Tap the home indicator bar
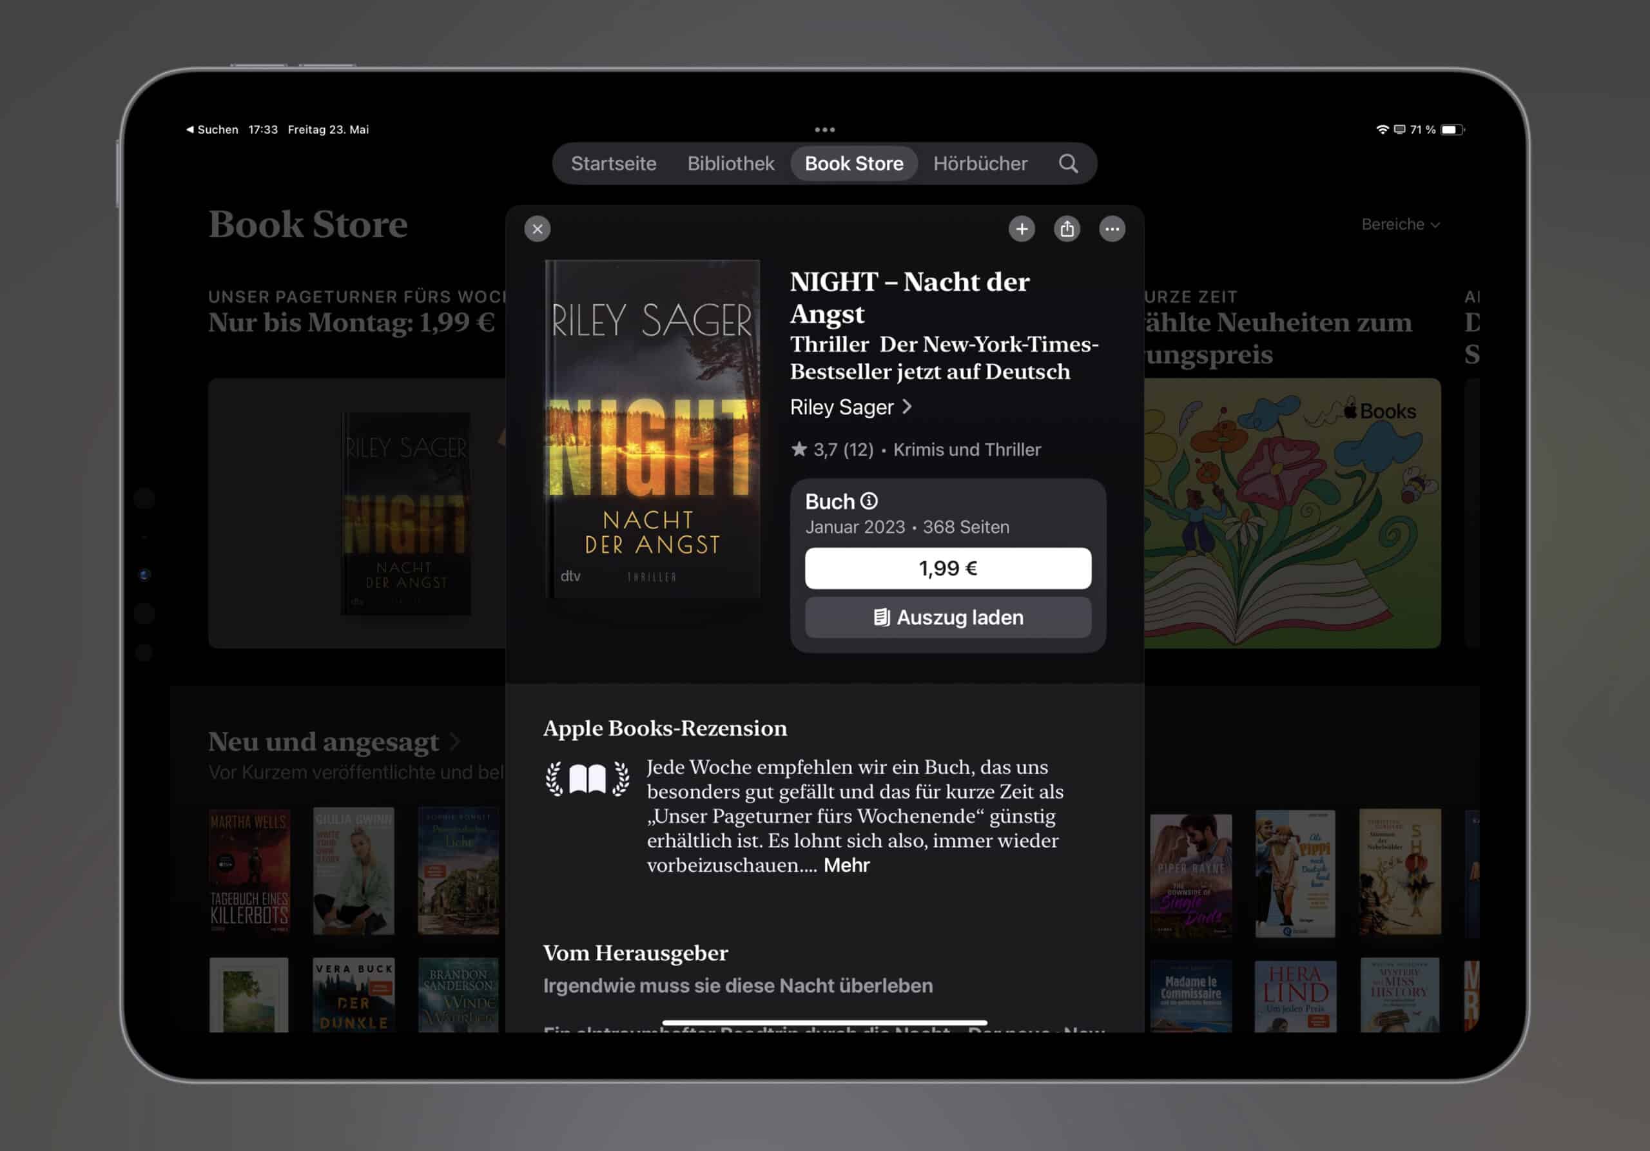This screenshot has width=1650, height=1151. (824, 1022)
